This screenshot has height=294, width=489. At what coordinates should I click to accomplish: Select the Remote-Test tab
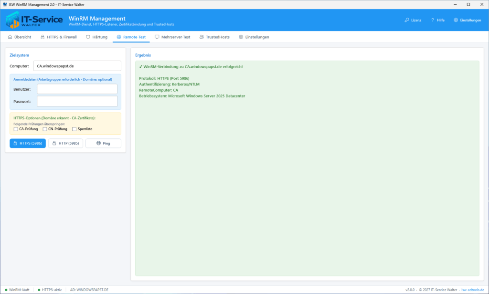pyautogui.click(x=131, y=37)
